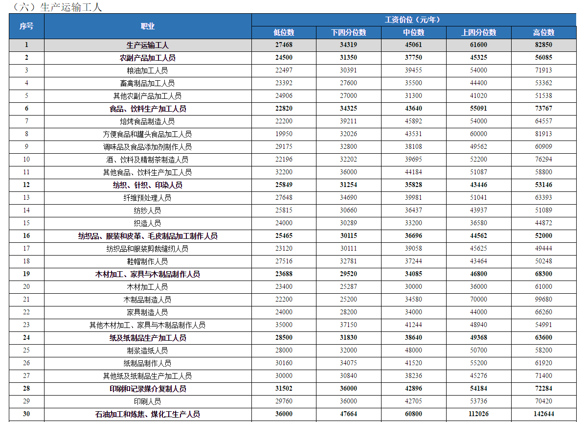The image size is (585, 422).
Task: Click value 60800 in row 30
Action: click(414, 414)
